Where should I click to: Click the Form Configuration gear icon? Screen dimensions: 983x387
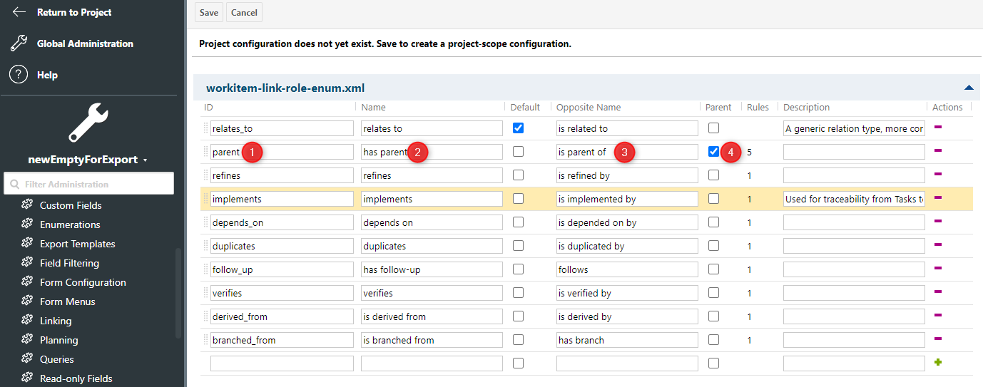click(27, 282)
